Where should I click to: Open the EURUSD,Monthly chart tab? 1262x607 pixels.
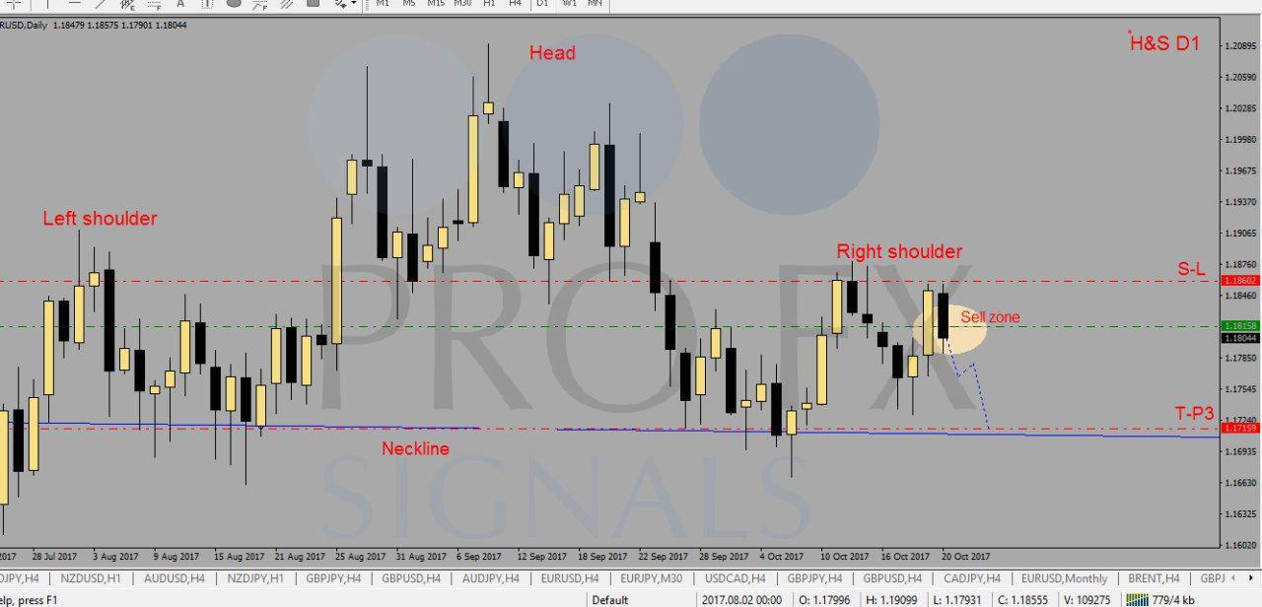click(1063, 578)
